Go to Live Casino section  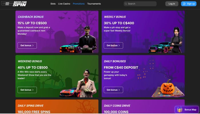click(x=64, y=4)
